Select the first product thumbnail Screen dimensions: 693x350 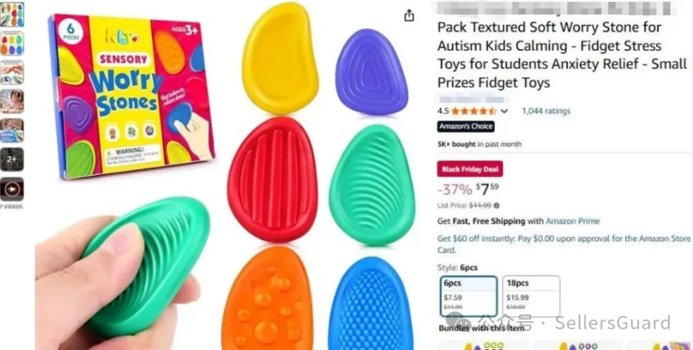[x=12, y=15]
